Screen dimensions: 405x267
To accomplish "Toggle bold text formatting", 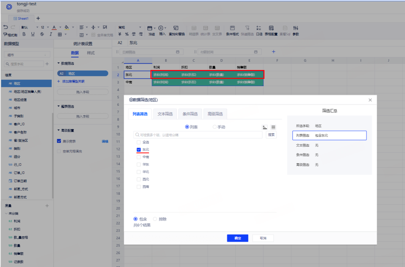I will [24, 35].
